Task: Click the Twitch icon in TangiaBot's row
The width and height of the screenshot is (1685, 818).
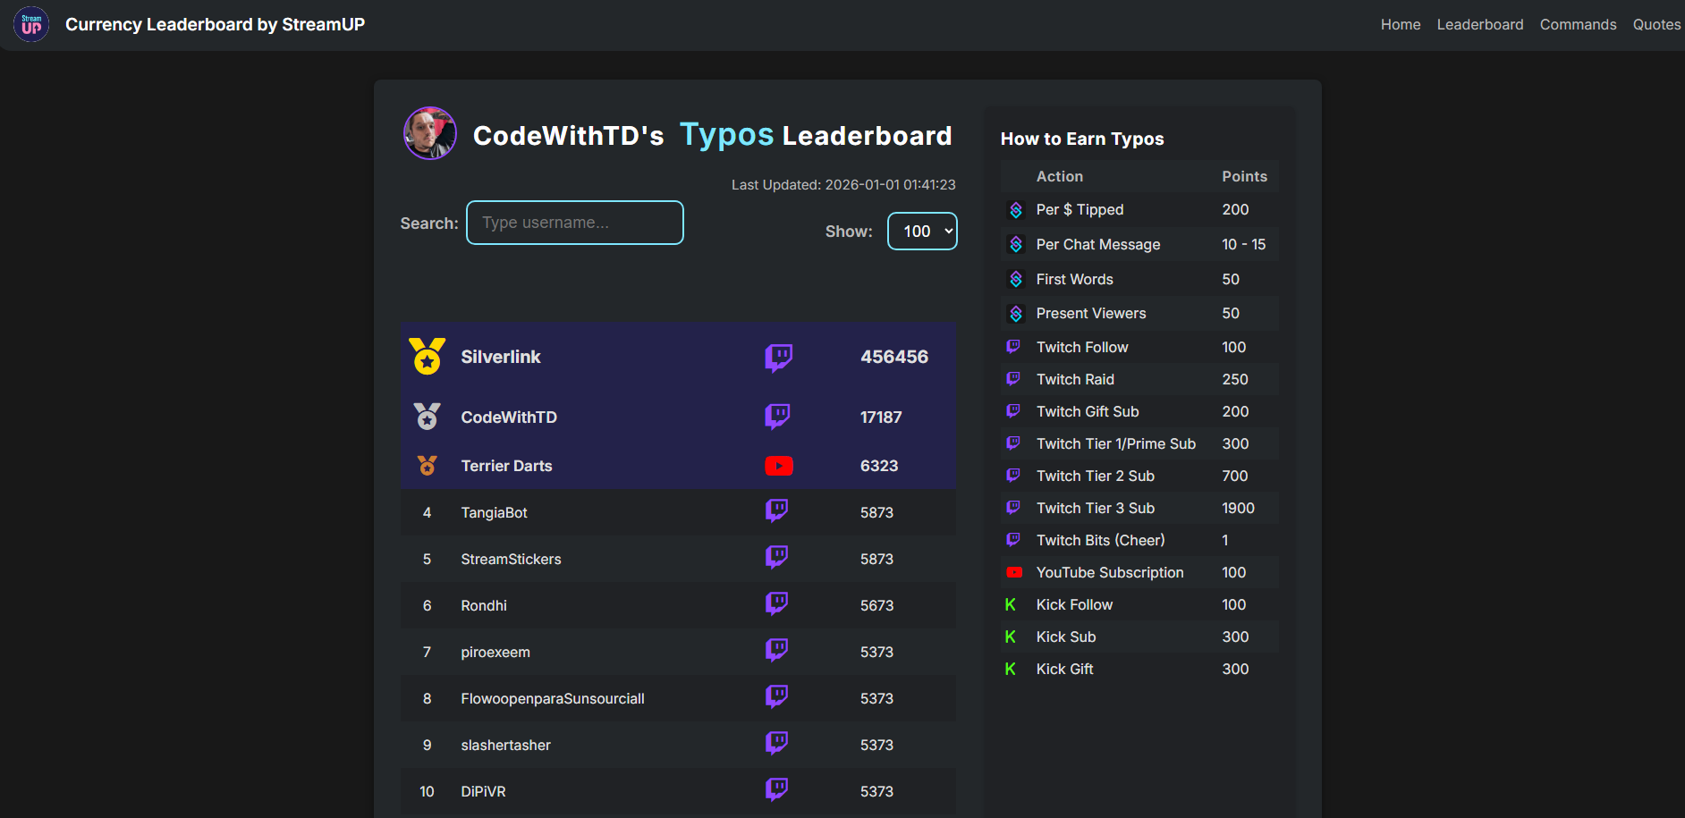Action: (776, 511)
